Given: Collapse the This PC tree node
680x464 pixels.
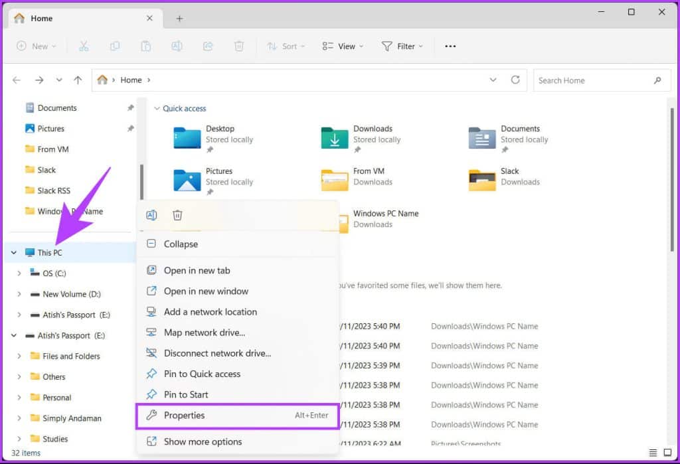Looking at the screenshot, I should pos(14,253).
